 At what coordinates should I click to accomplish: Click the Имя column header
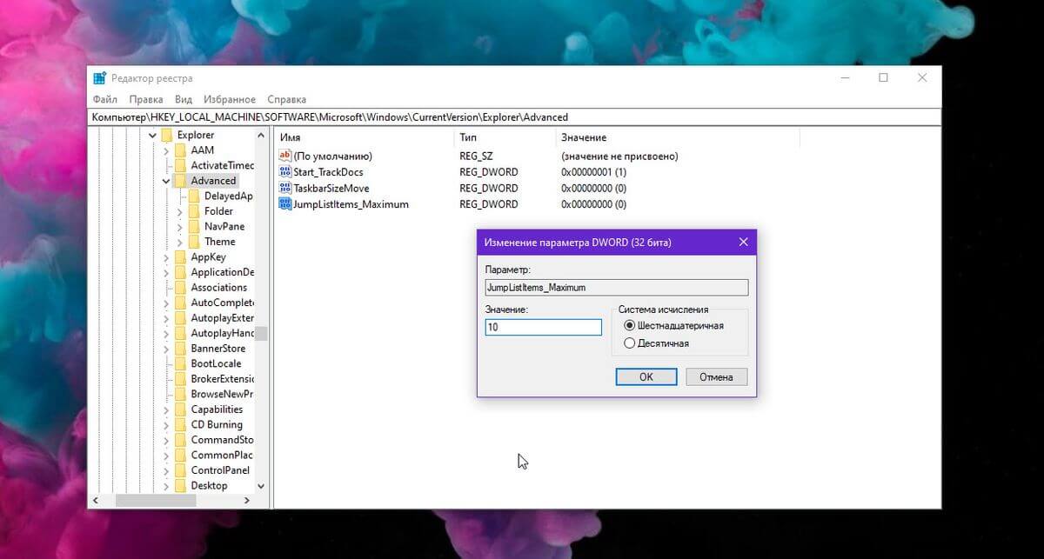tap(365, 137)
